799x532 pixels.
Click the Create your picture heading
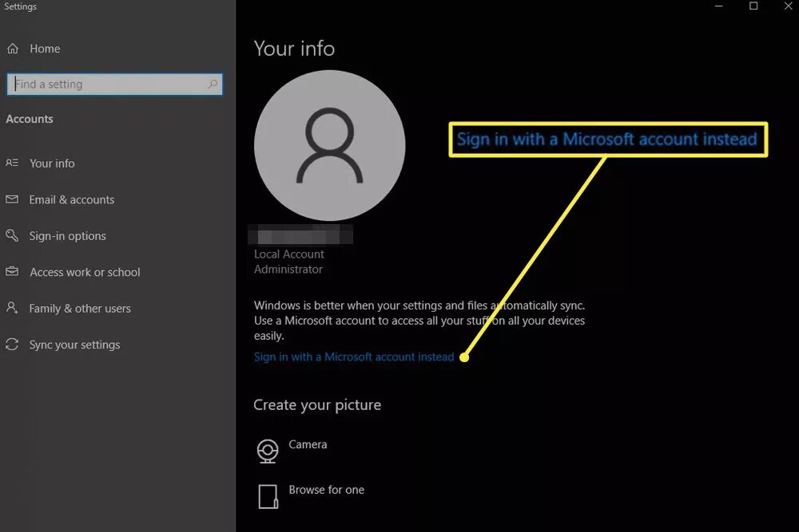pyautogui.click(x=317, y=405)
